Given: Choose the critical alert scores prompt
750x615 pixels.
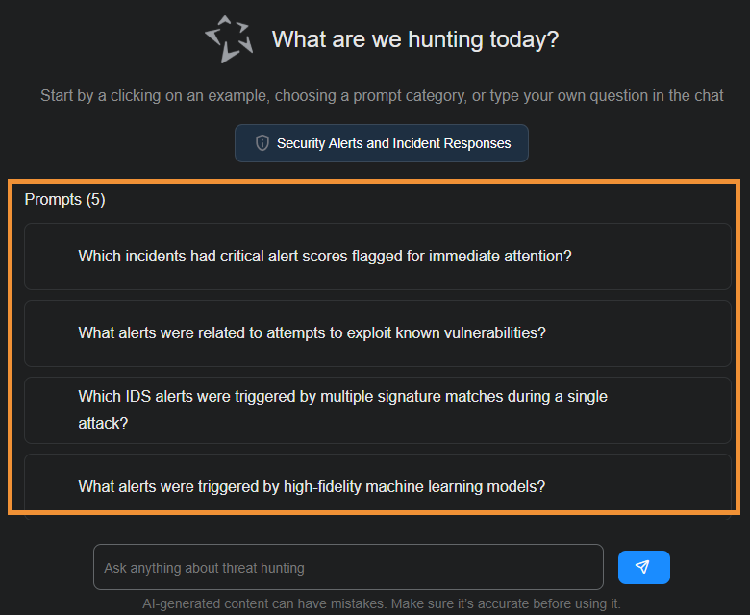Looking at the screenshot, I should coord(325,257).
